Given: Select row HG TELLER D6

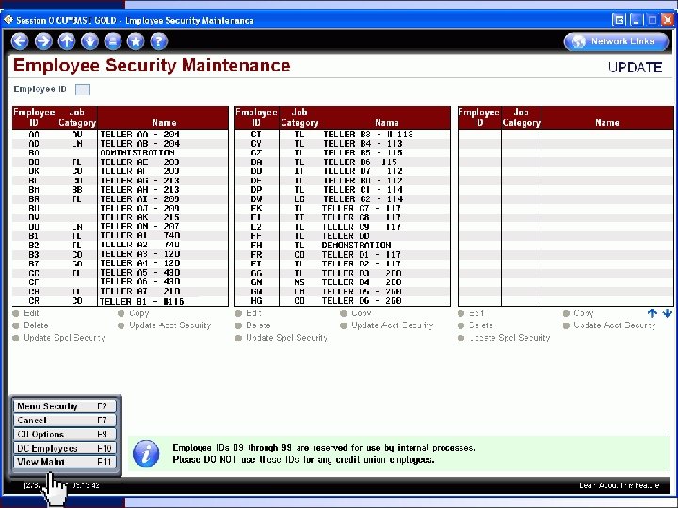Looking at the screenshot, I should (x=343, y=301).
